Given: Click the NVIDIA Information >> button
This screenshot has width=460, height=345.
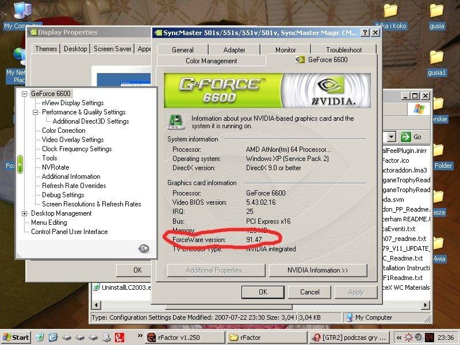Looking at the screenshot, I should [317, 270].
